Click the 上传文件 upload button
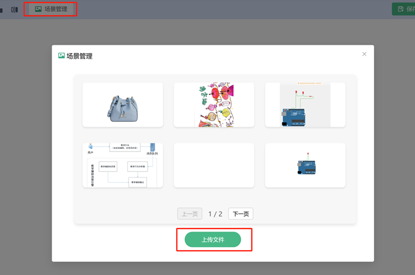Image resolution: width=415 pixels, height=275 pixels. coord(213,240)
